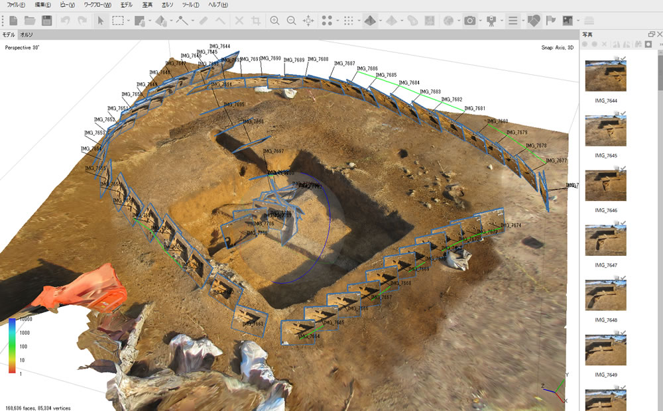Click the reset view icon
Image resolution: width=663 pixels, height=411 pixels.
308,21
